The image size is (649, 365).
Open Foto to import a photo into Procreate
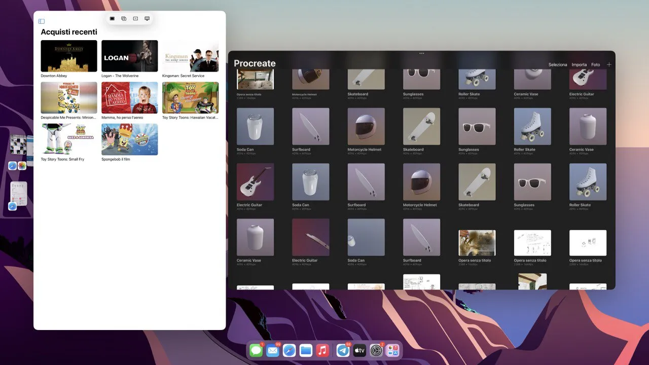[596, 65]
